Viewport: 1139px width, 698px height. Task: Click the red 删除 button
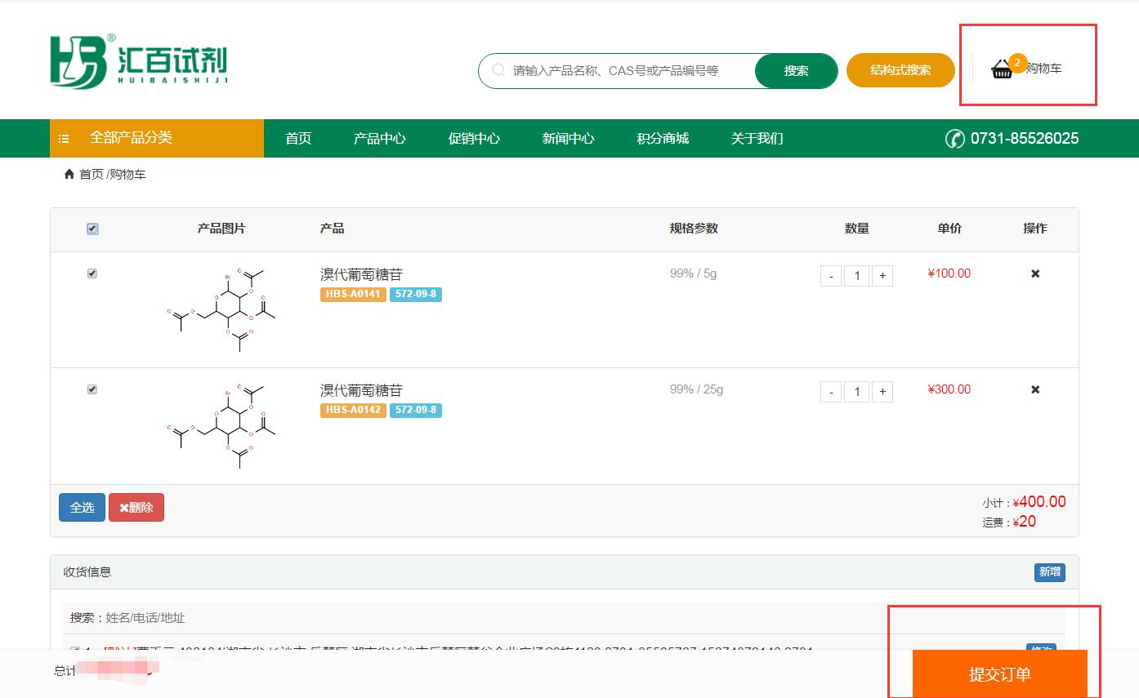pyautogui.click(x=136, y=507)
